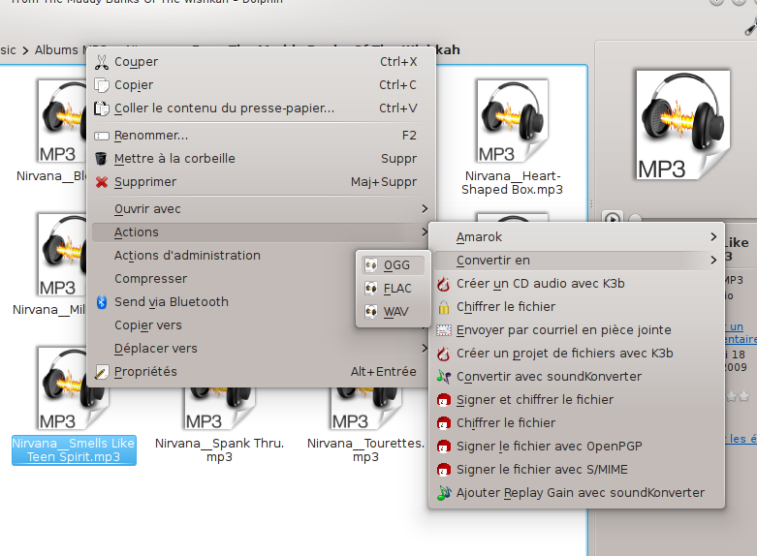Choose Mettre à la corbeille
Screen dimensions: 757x556
[x=261, y=159]
